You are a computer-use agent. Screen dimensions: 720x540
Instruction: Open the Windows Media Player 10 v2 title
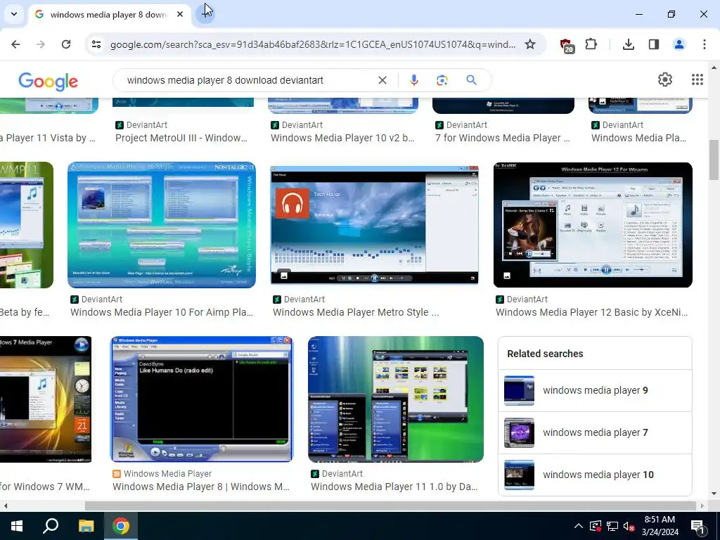[342, 138]
